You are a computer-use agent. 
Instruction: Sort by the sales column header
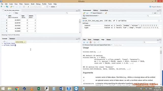tap(14, 16)
